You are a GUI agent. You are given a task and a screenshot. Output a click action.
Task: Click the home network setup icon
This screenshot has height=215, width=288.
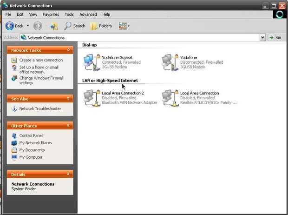pyautogui.click(x=14, y=67)
